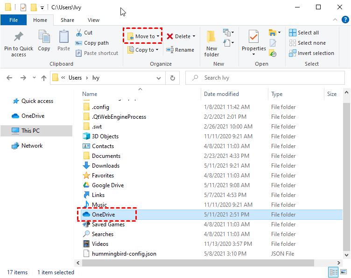
Task: Click the Paste clipboard icon
Action: [x=64, y=36]
